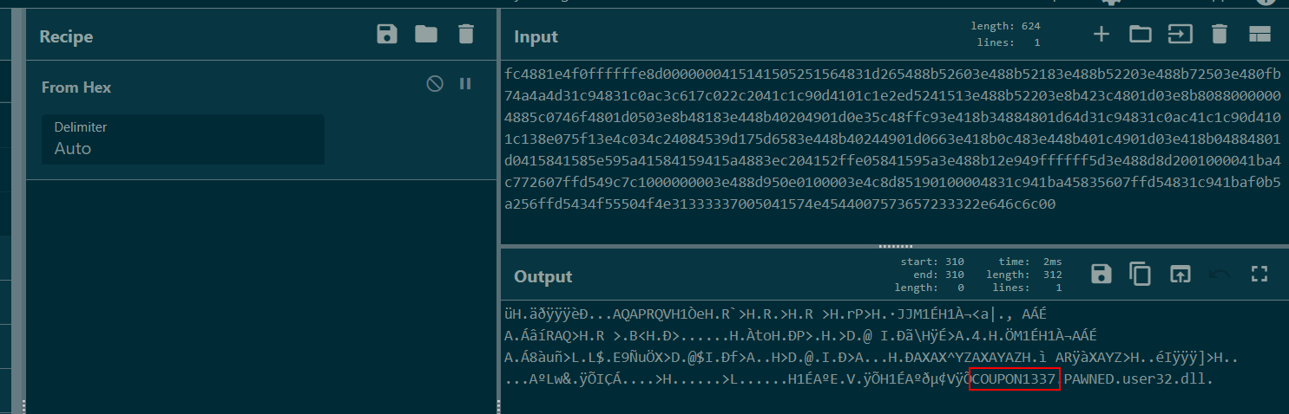Disable the From Hex operation
This screenshot has width=1289, height=414.
click(x=435, y=84)
